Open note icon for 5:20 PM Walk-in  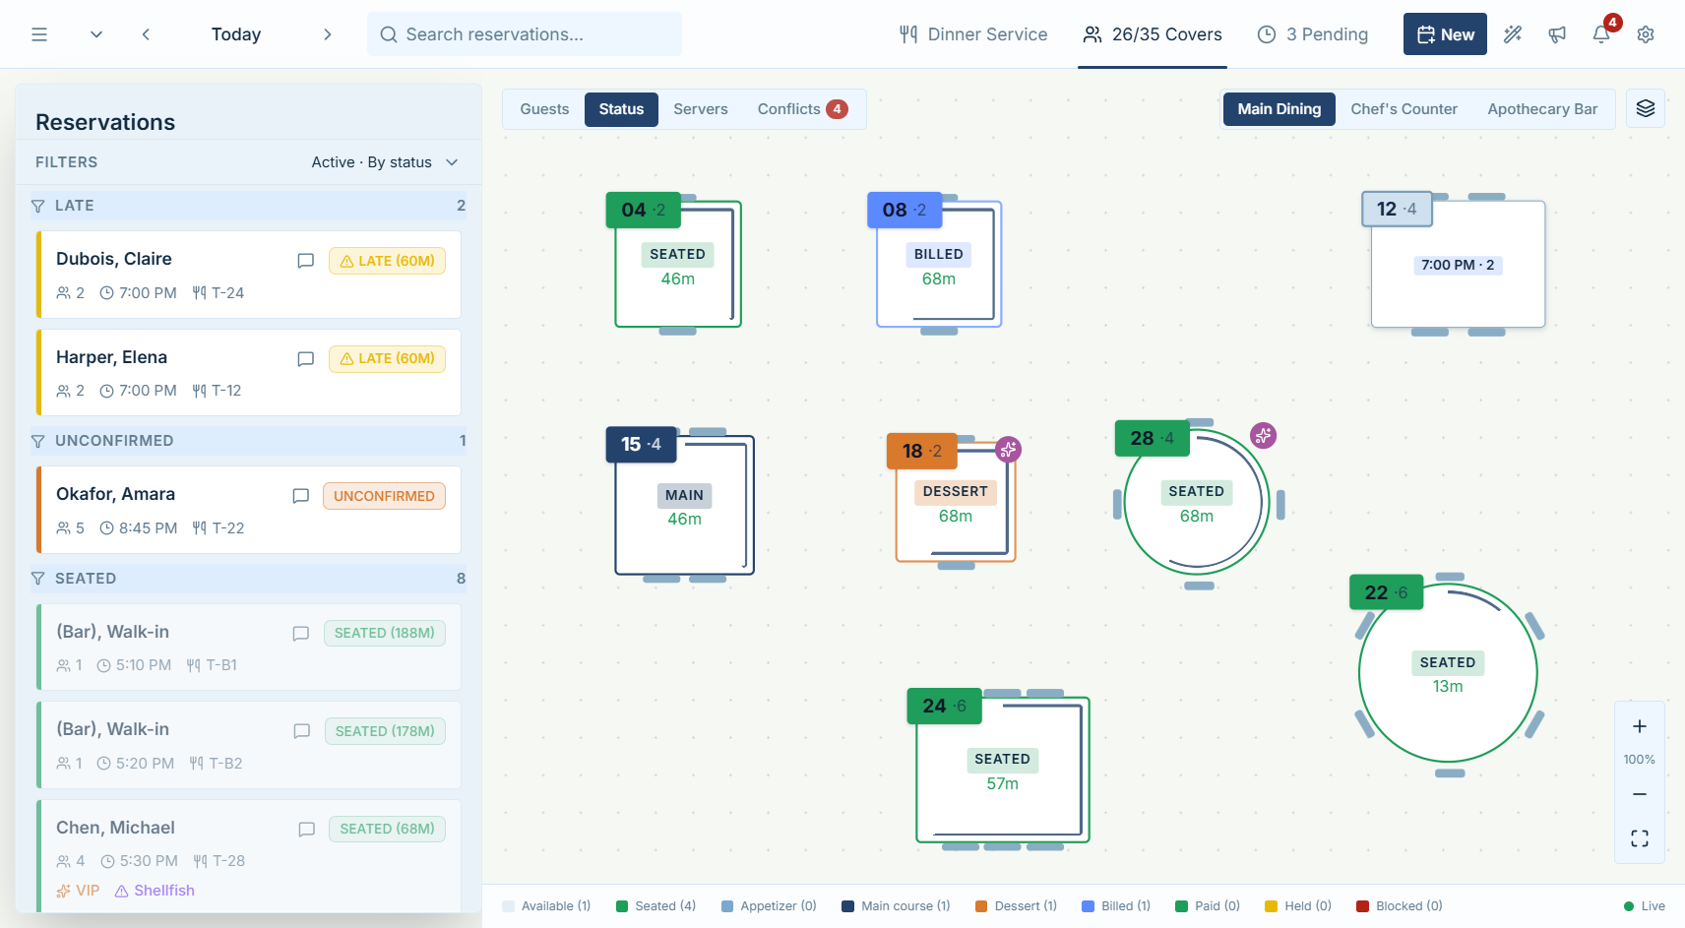pos(302,731)
